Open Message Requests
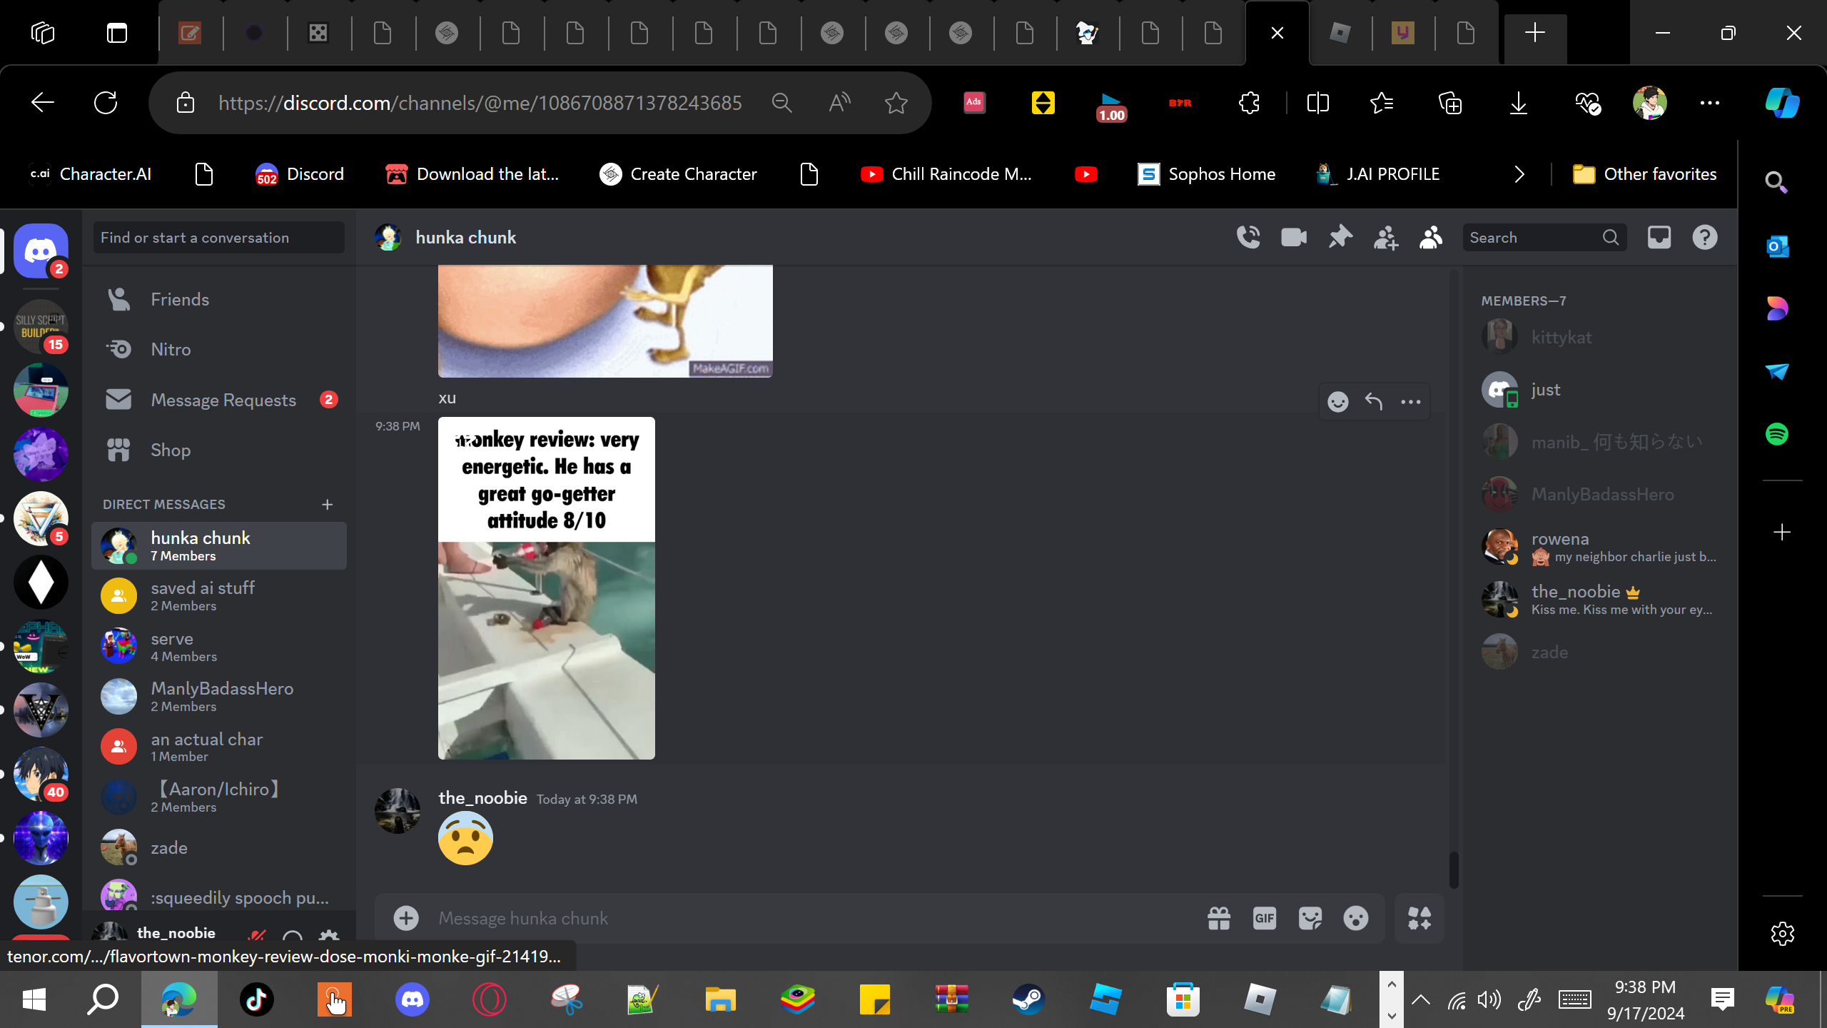The height and width of the screenshot is (1028, 1827). pos(223,400)
